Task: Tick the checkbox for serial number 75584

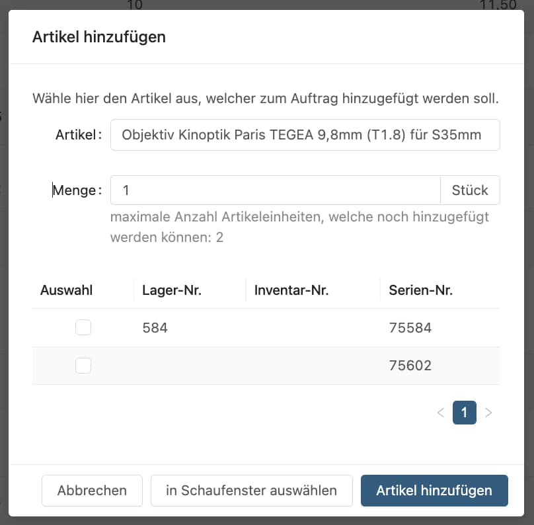Action: click(83, 327)
